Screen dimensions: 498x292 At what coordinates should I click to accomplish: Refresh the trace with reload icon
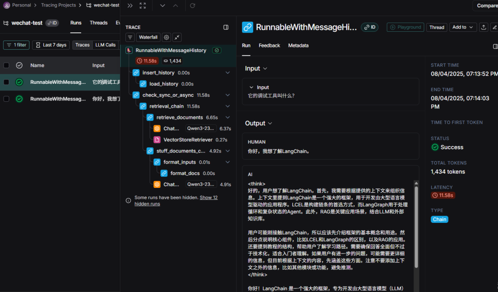192,6
